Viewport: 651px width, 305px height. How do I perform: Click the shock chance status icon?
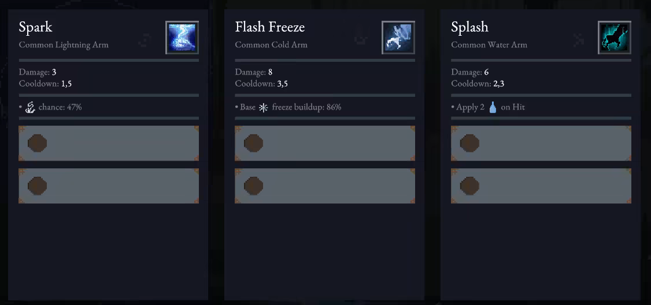pyautogui.click(x=31, y=107)
